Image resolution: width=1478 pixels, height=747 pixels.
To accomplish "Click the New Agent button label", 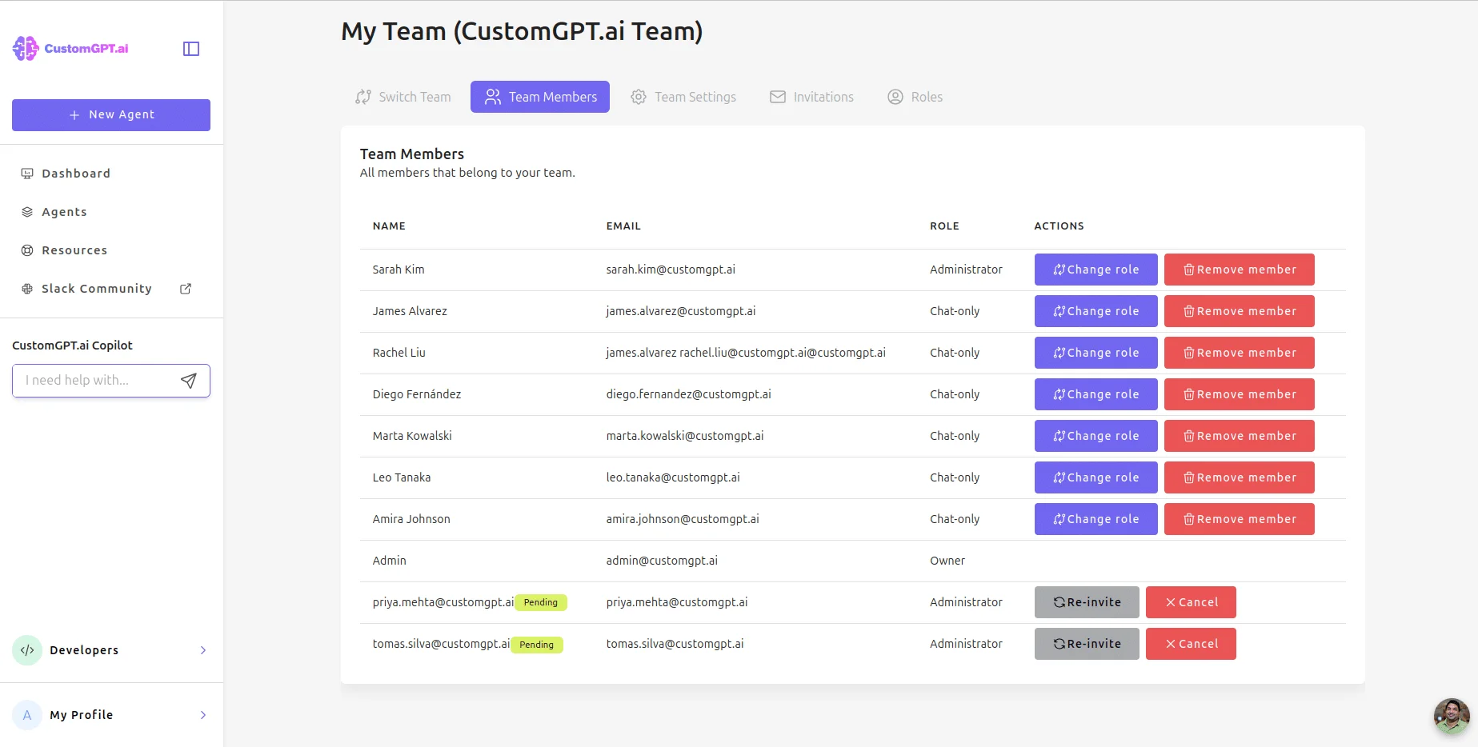I will (122, 115).
